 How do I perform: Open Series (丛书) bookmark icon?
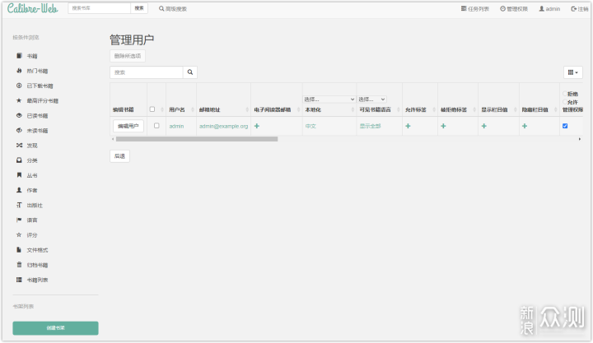point(19,175)
